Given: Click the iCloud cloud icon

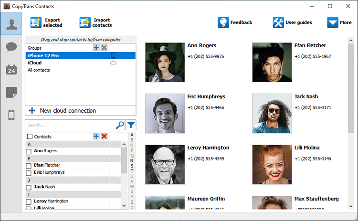Looking at the screenshot, I should tap(113, 63).
